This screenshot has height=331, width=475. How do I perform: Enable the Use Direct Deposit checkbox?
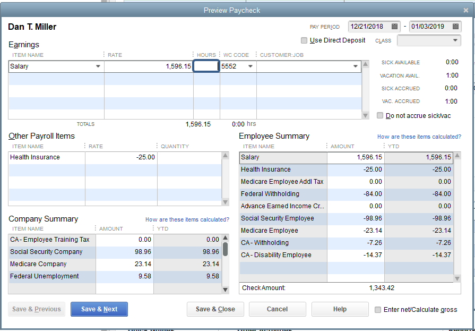click(x=304, y=40)
